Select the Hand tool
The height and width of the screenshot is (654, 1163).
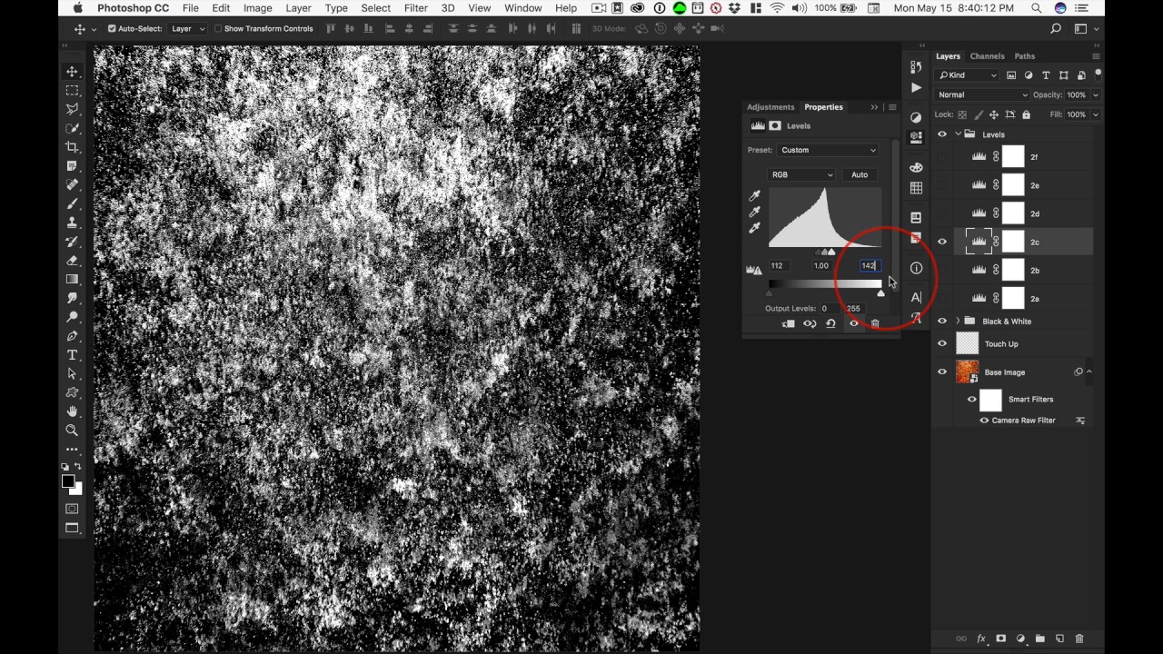click(72, 411)
